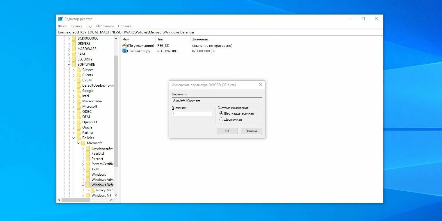Screen dimensions: 442x221
Task: Collapse the SOFTWARE key
Action: click(69, 65)
